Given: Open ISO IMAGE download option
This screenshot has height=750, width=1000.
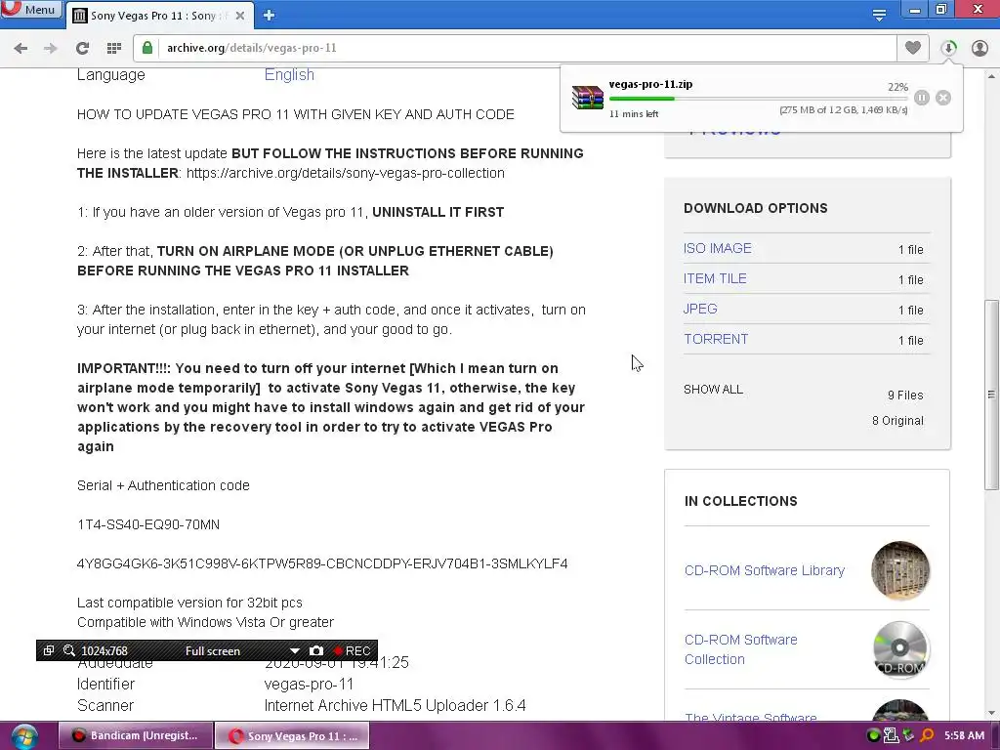Looking at the screenshot, I should [x=718, y=248].
